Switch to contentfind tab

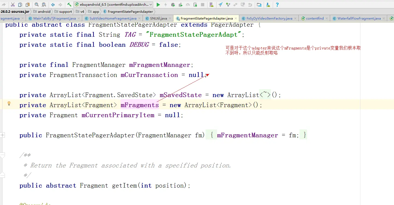pyautogui.click(x=315, y=18)
